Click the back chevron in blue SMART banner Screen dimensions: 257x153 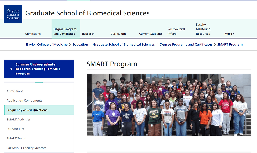[x=11, y=69]
